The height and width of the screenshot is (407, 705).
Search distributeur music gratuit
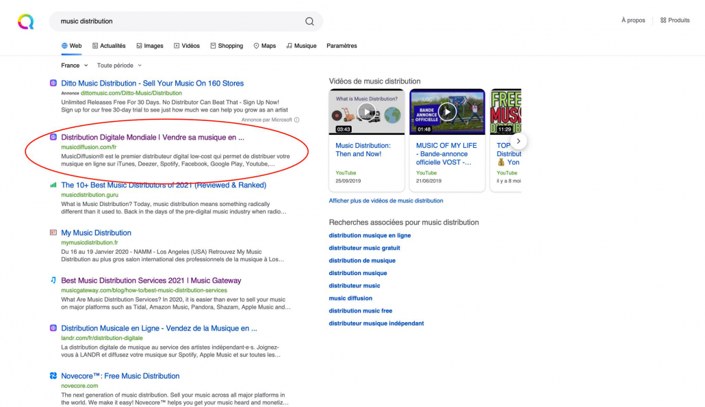[364, 248]
